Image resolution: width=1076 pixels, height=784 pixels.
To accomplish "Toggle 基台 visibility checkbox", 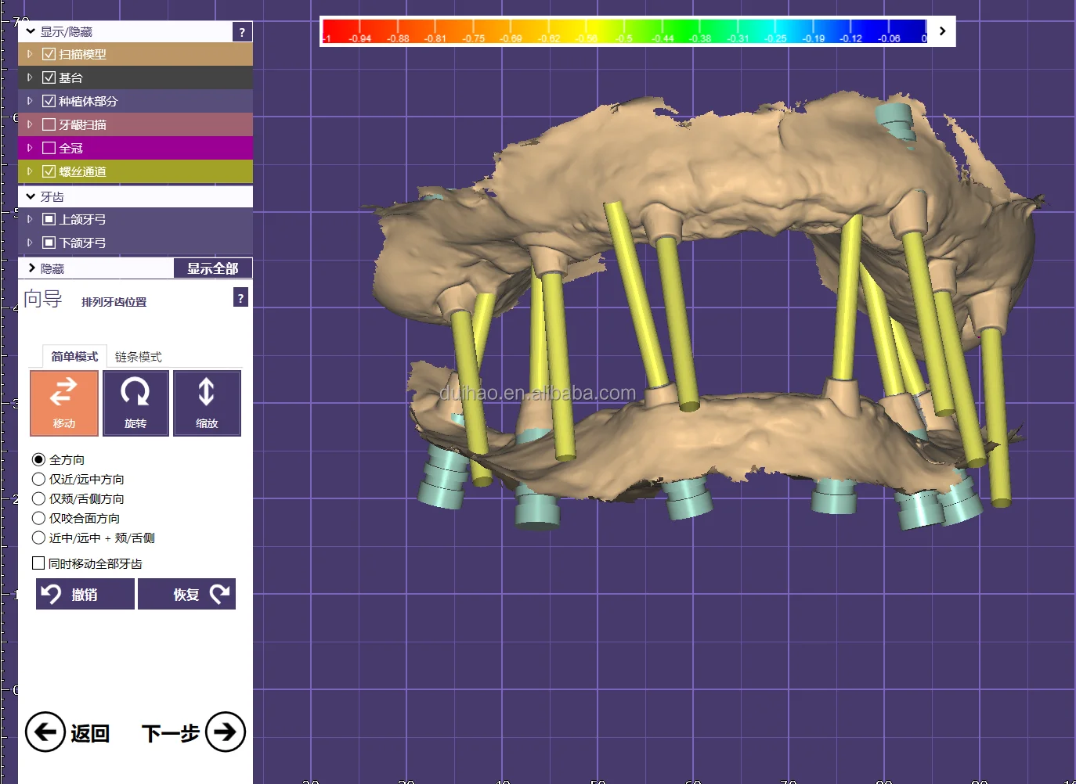I will tap(49, 77).
